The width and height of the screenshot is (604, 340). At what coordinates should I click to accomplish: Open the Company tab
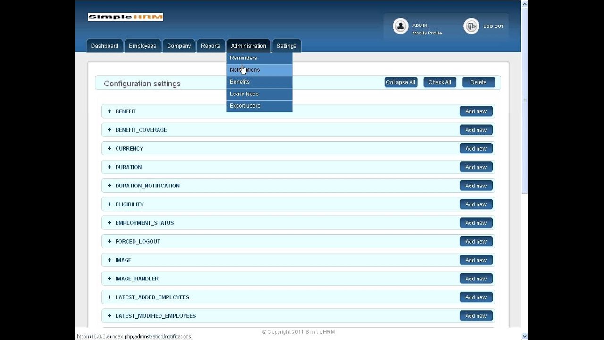point(179,46)
